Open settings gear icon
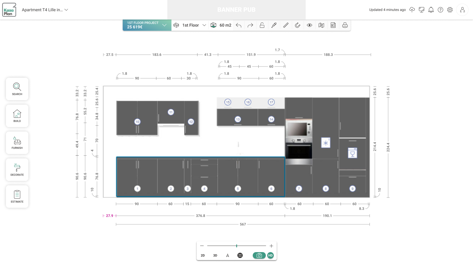Screen dimensions: 473x266 tap(450, 10)
